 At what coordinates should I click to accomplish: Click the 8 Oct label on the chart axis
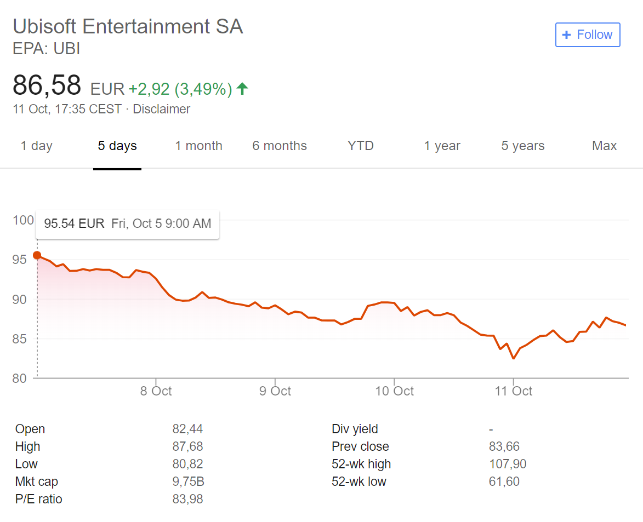[x=156, y=391]
